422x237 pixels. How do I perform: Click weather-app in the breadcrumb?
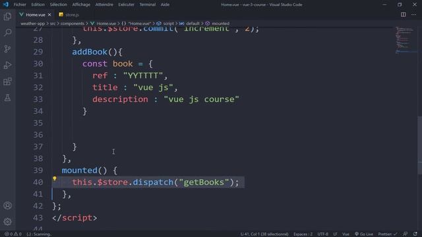[32, 24]
